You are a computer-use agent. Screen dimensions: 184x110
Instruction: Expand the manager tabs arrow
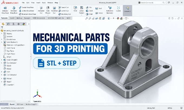pos(29,24)
